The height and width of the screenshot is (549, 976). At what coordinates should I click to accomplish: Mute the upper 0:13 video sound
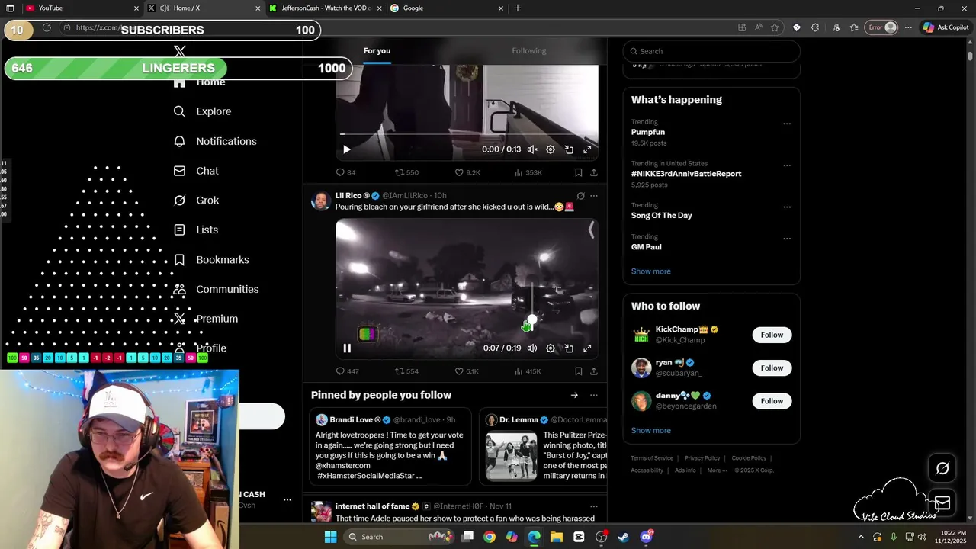tap(532, 149)
